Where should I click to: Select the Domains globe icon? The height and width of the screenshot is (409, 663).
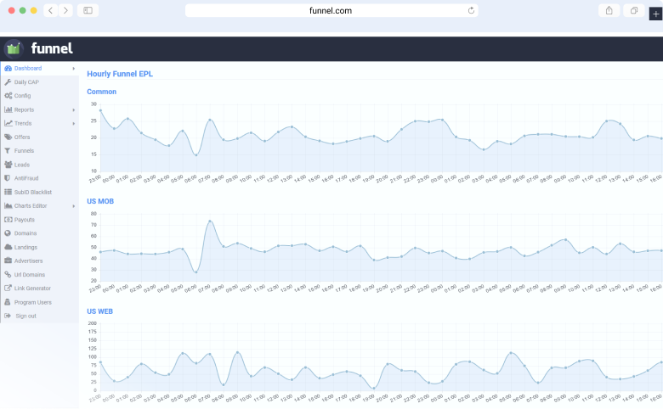point(8,233)
